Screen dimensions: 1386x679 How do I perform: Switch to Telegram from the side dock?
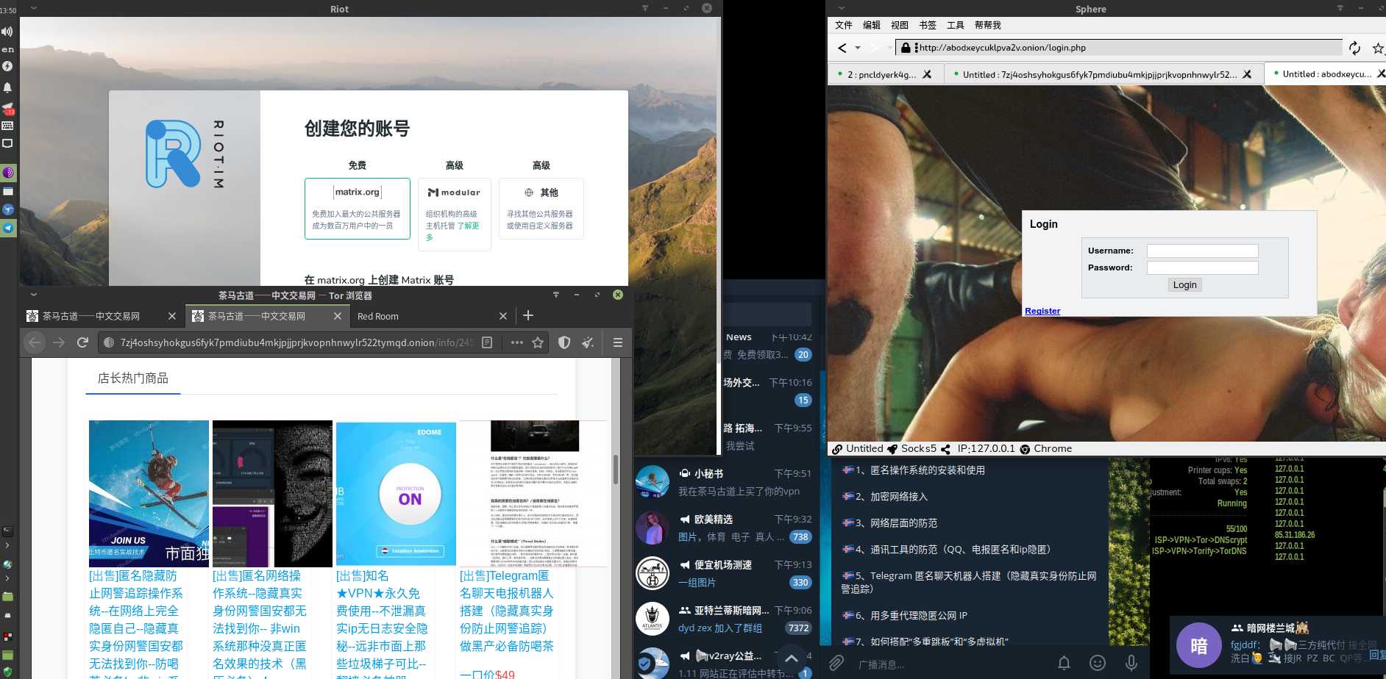8,228
